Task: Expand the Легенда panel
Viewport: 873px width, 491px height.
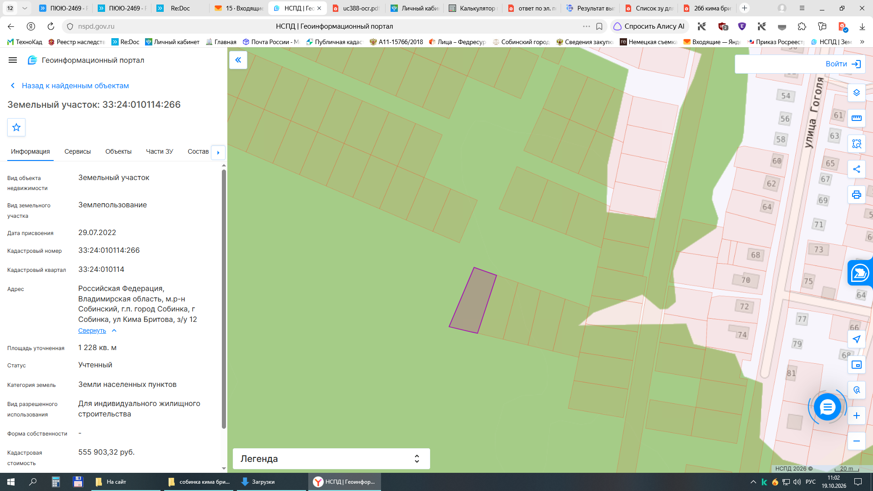Action: [331, 459]
